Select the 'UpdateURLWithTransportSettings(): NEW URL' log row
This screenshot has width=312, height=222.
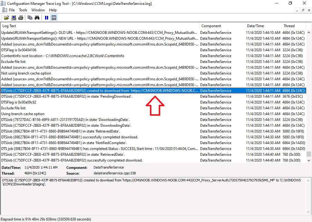153,38
